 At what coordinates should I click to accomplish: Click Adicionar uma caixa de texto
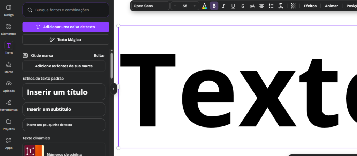click(66, 27)
